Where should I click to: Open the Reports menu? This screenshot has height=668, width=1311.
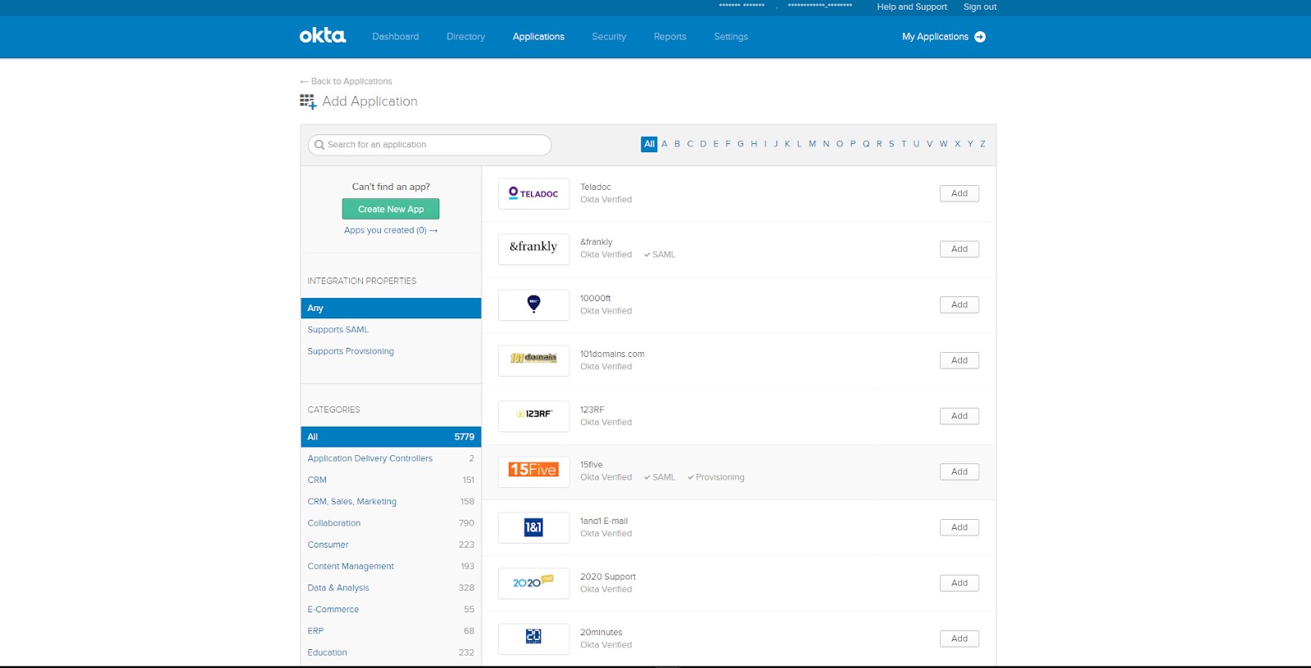click(669, 37)
